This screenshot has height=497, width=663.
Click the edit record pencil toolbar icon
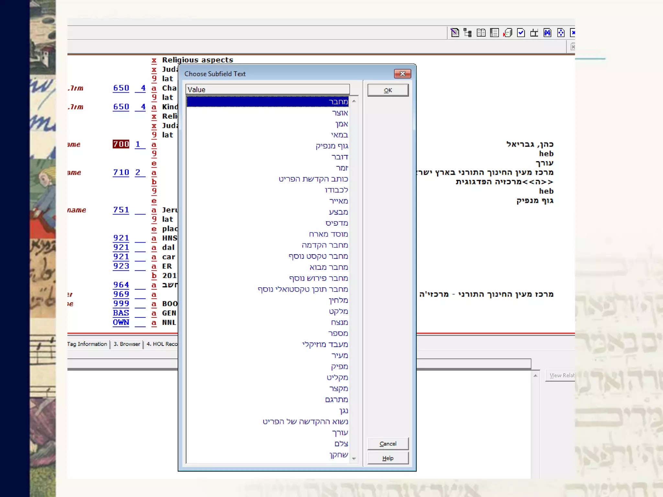point(455,33)
